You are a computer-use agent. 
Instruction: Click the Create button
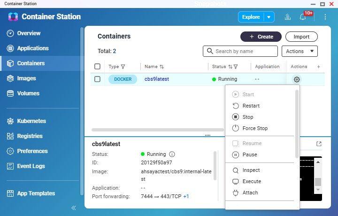[x=261, y=37]
